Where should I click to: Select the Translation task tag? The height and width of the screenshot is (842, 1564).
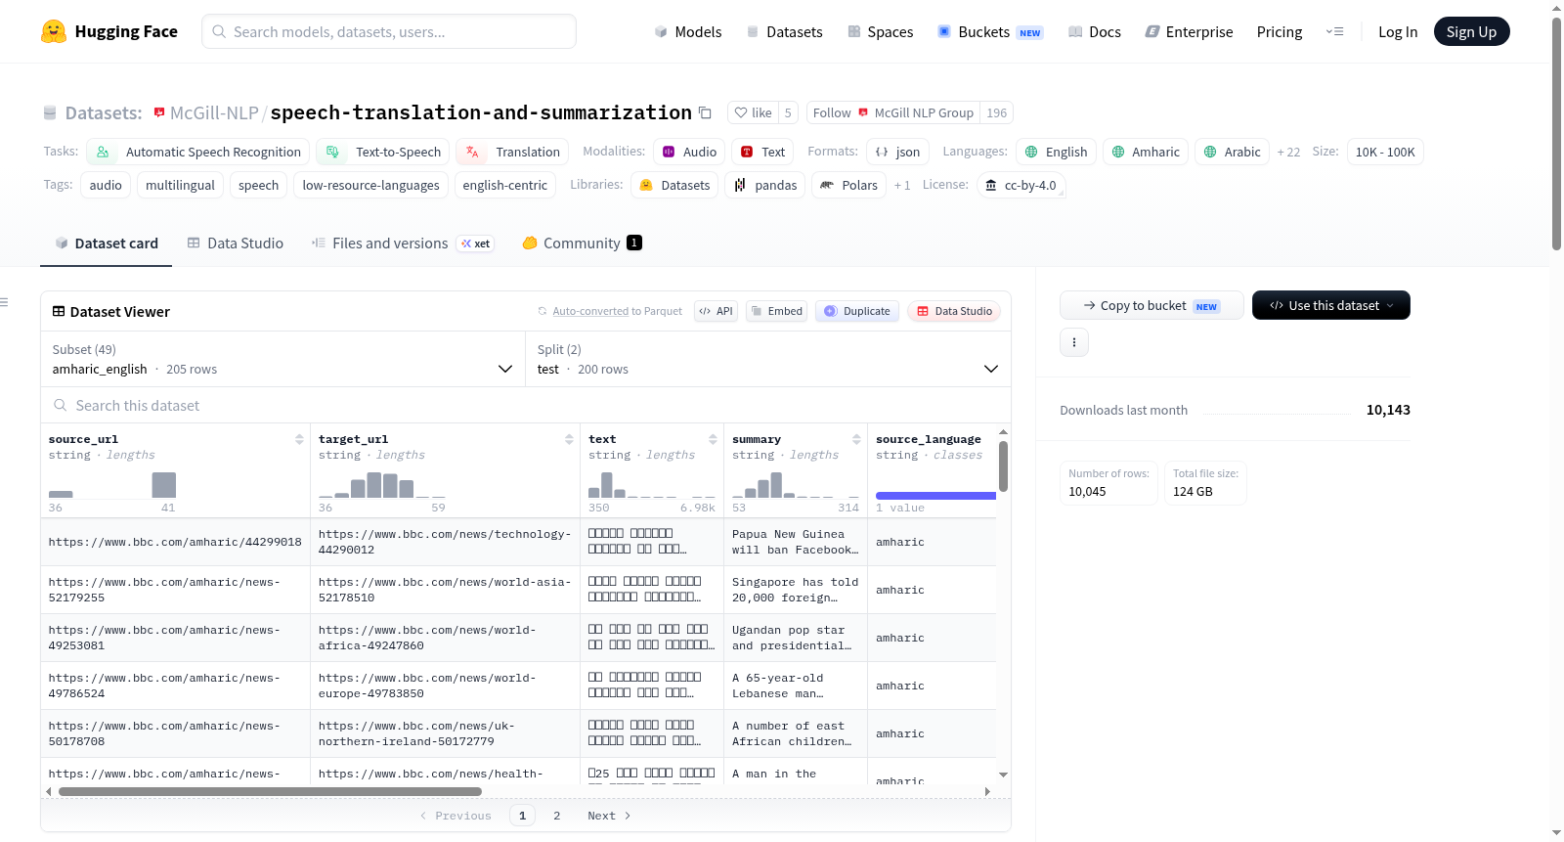(512, 152)
